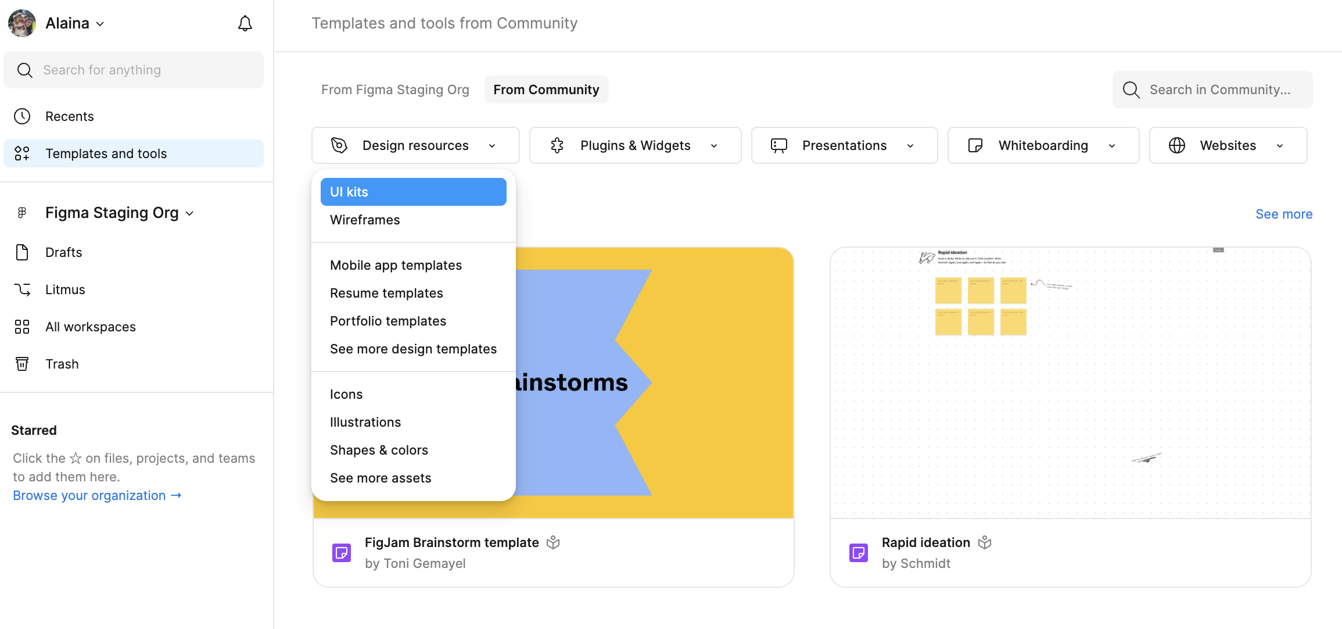Open notifications bell
1342x629 pixels.
pyautogui.click(x=245, y=23)
